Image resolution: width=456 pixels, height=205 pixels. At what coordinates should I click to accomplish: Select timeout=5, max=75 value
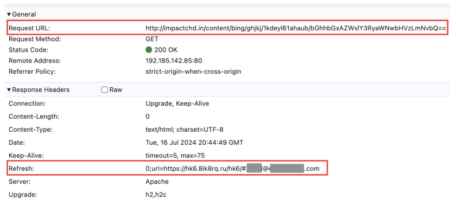click(x=175, y=156)
